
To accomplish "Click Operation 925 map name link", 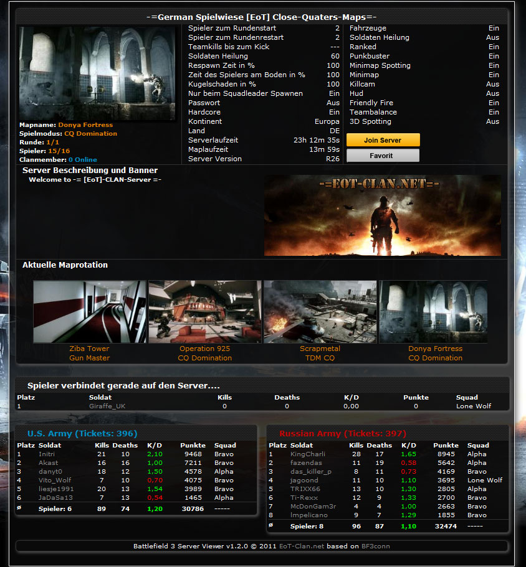I will (205, 349).
